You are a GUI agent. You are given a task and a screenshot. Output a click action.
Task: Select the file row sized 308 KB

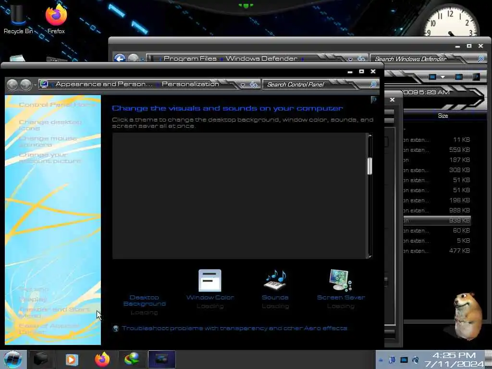(437, 170)
